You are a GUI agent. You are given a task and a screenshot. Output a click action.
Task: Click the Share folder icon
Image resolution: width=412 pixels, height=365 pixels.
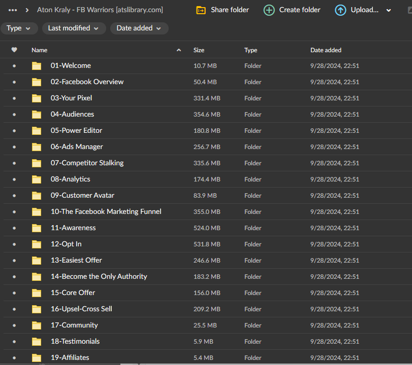201,10
